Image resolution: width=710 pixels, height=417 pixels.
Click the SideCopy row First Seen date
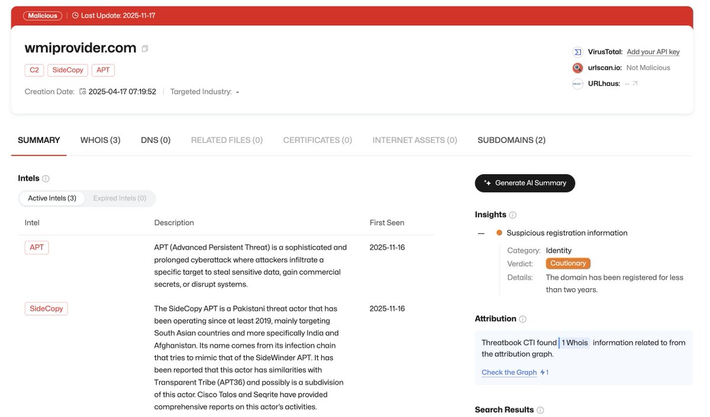click(387, 309)
